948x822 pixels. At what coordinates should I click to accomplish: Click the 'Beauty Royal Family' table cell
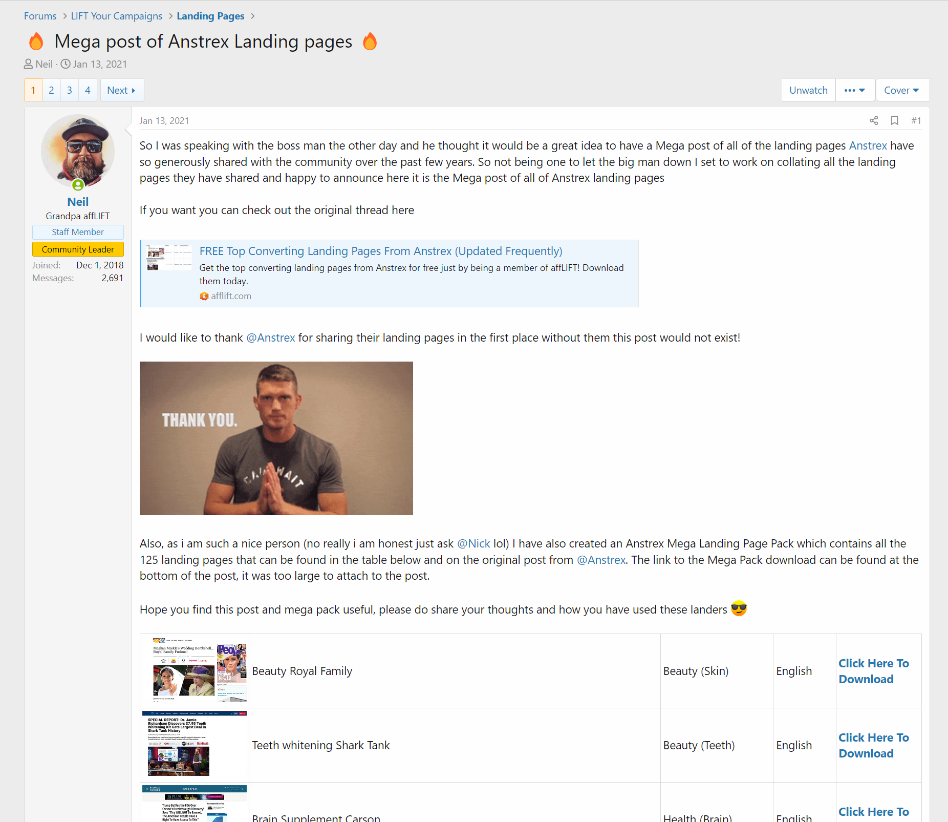[x=455, y=671]
